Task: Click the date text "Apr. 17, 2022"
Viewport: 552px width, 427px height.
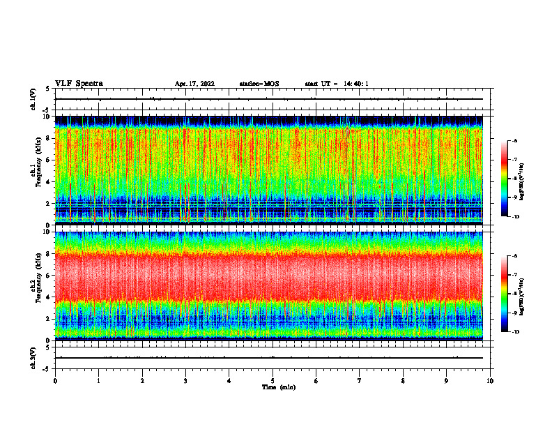Action: 194,84
